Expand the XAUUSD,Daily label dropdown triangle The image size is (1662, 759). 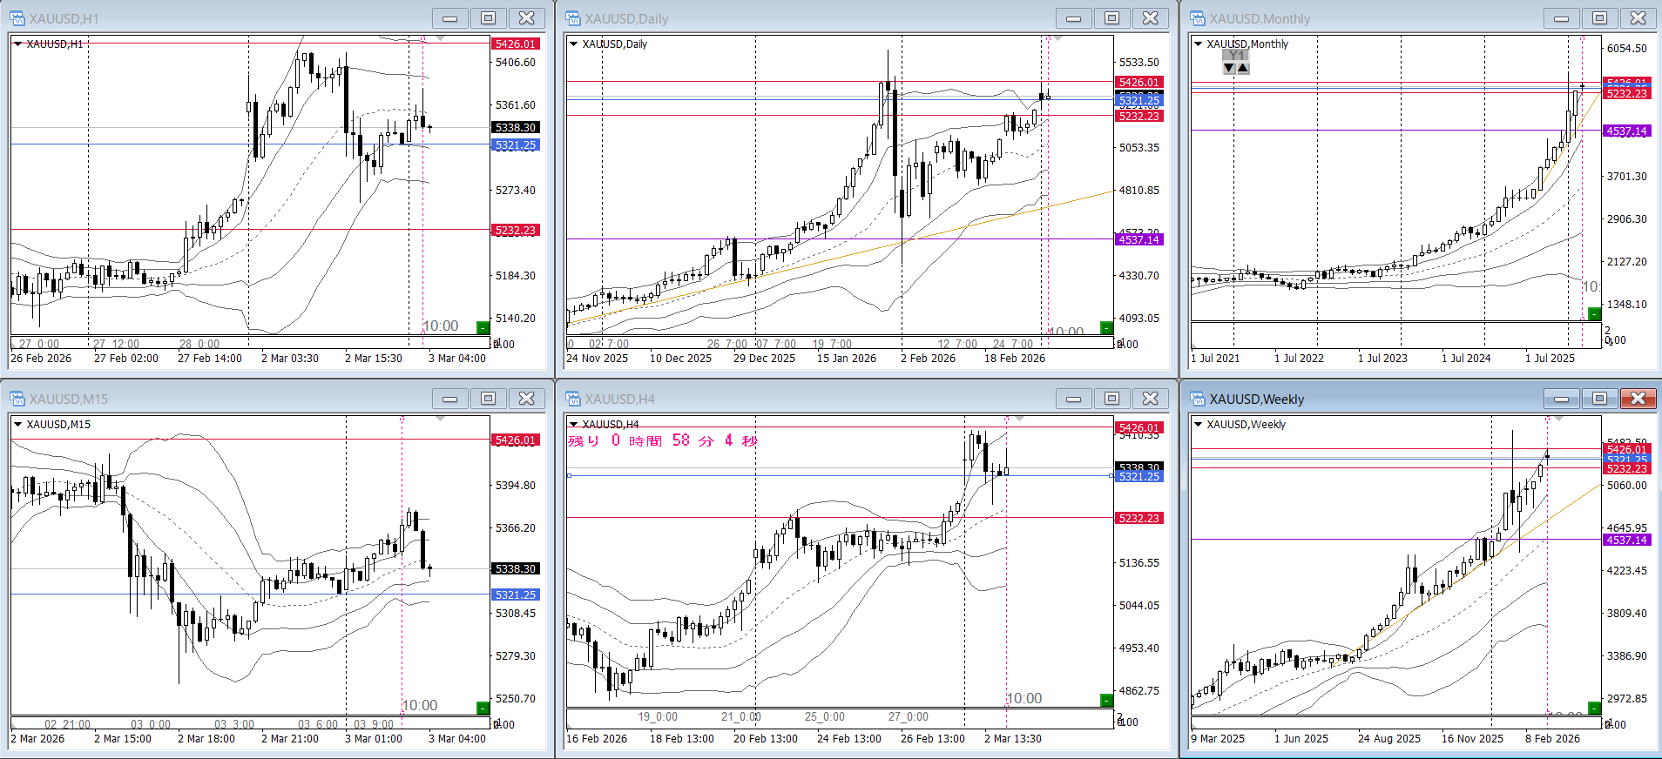(x=573, y=44)
